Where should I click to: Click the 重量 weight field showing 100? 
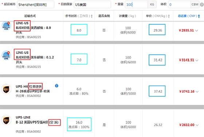pos(136,5)
